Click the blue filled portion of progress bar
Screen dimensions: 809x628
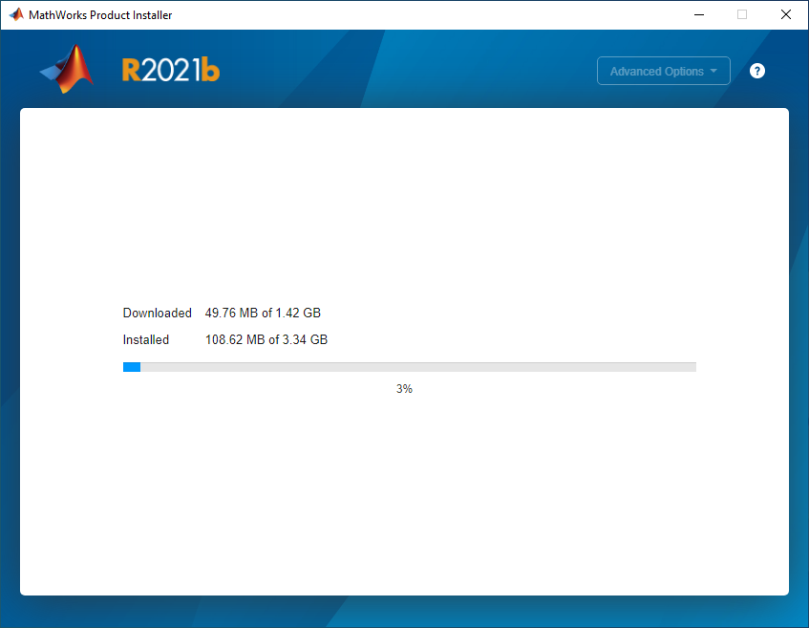(x=132, y=367)
